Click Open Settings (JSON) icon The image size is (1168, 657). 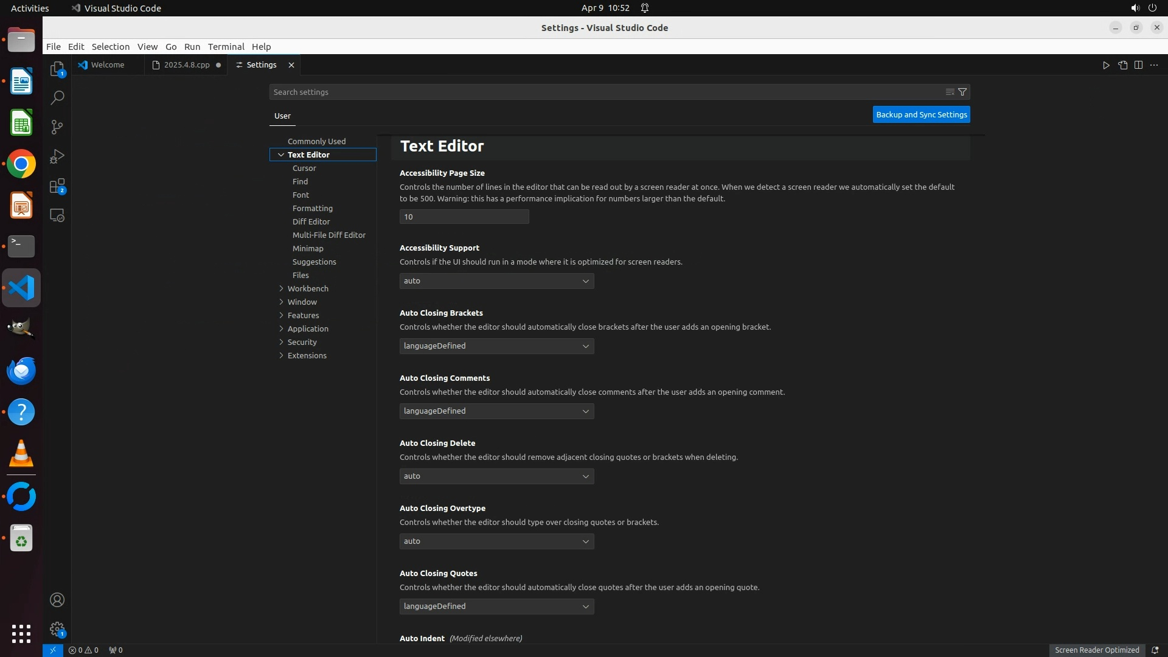1122,65
